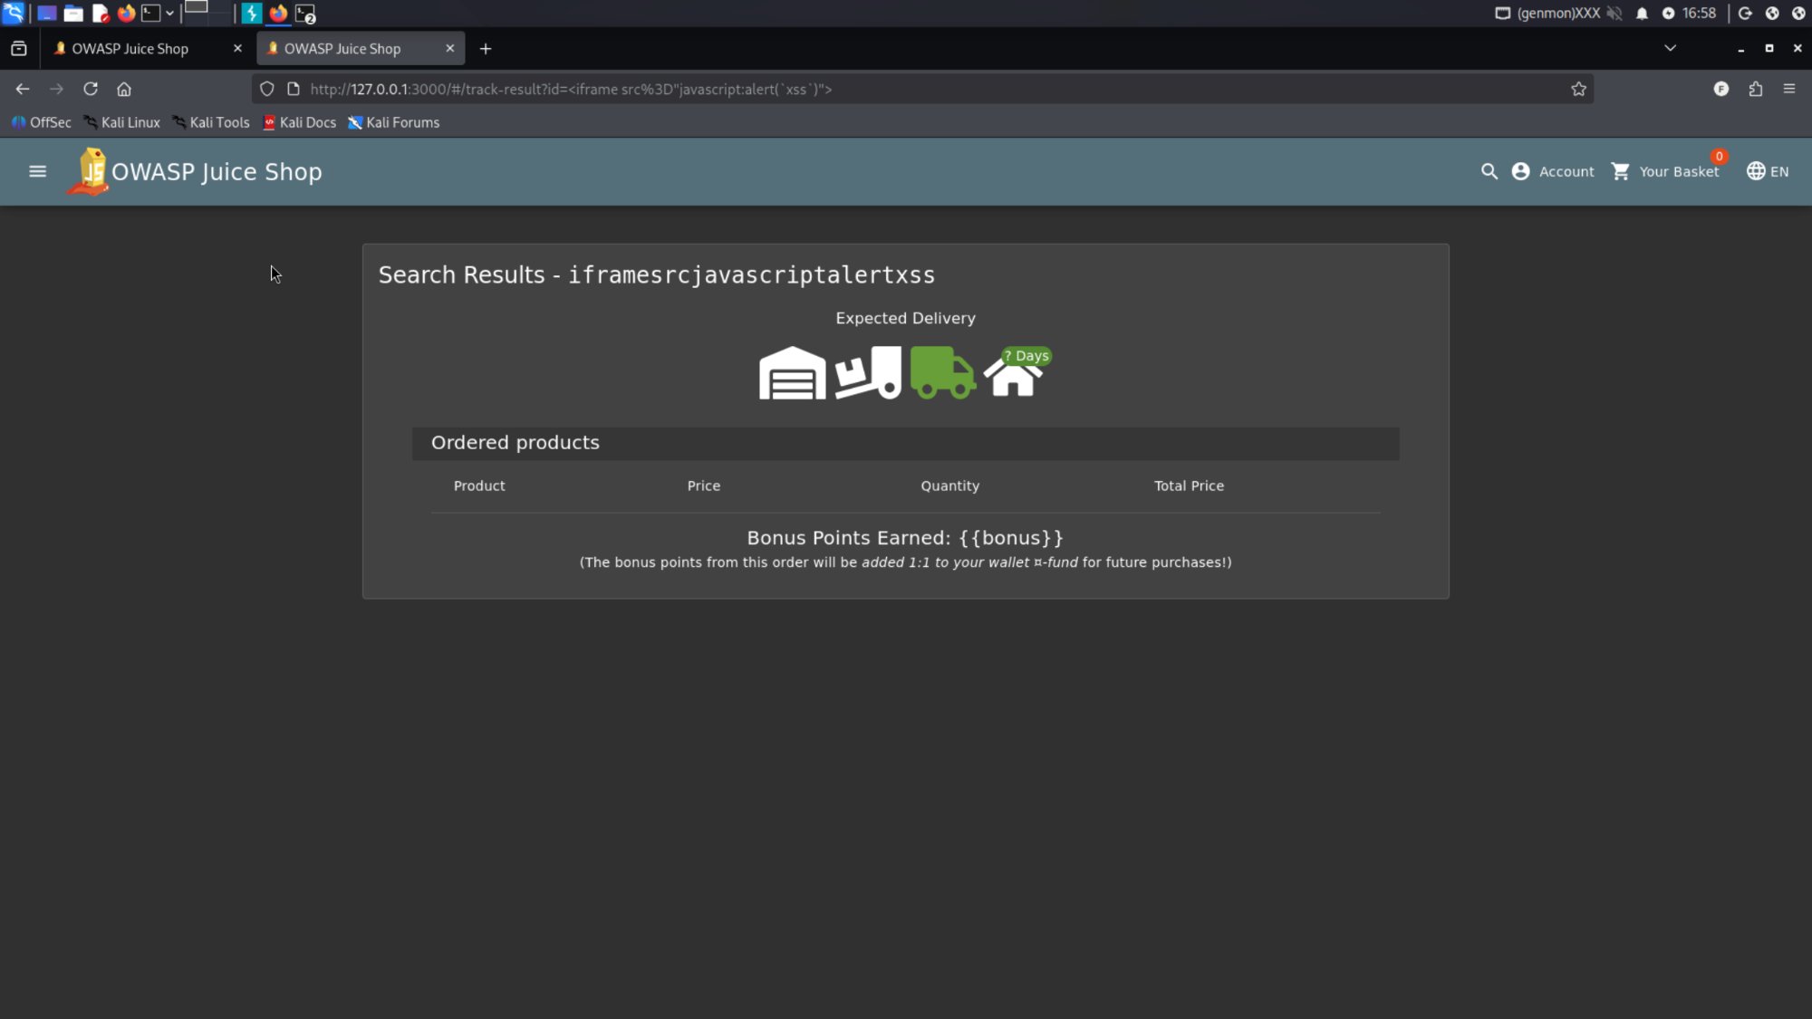
Task: Open the Firefox account icon
Action: coord(1721,89)
